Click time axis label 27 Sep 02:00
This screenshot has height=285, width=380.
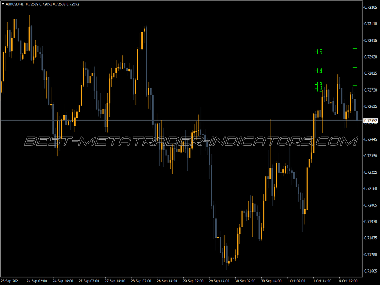[x=89, y=281]
